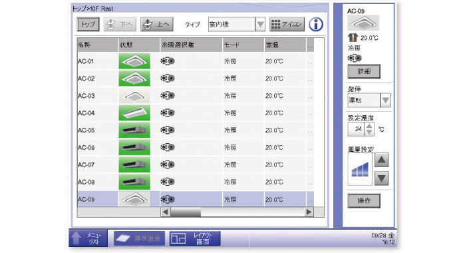This screenshot has width=459, height=253.
Task: Click AC-05 cool/heat selection icon
Action: 168,130
